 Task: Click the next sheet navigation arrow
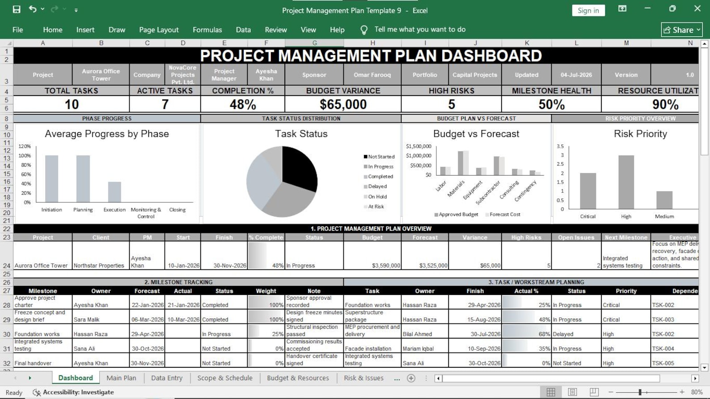click(30, 378)
